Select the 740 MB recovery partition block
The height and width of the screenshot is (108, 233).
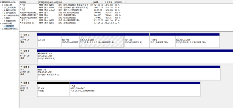pyautogui.click(x=162, y=40)
